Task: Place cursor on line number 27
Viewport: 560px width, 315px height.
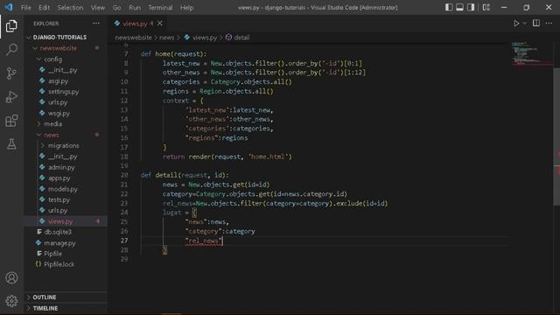Action: pyautogui.click(x=124, y=241)
